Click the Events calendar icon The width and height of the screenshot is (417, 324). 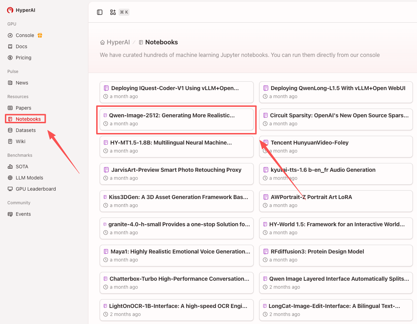(10, 214)
